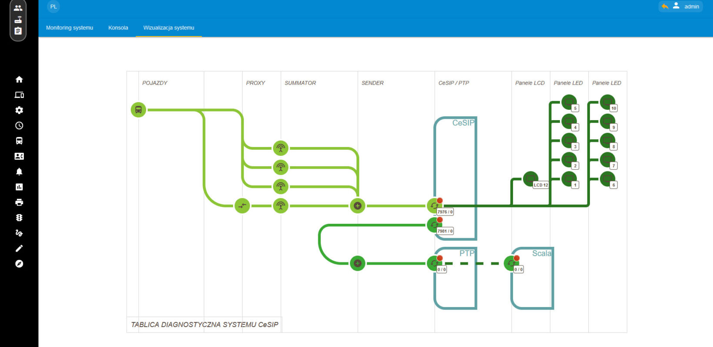Viewport: 713px width, 347px height.
Task: Open the contact card icon in sidebar
Action: pos(19,156)
